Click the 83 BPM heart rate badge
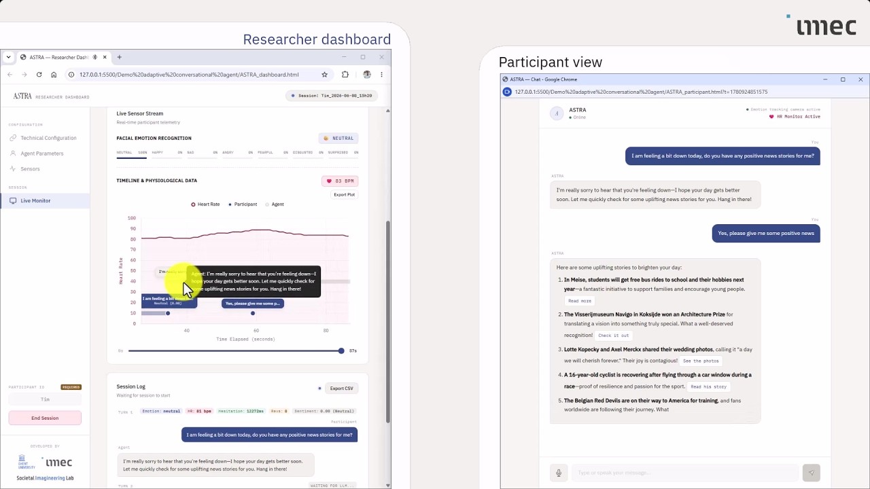870x489 pixels. (x=340, y=181)
